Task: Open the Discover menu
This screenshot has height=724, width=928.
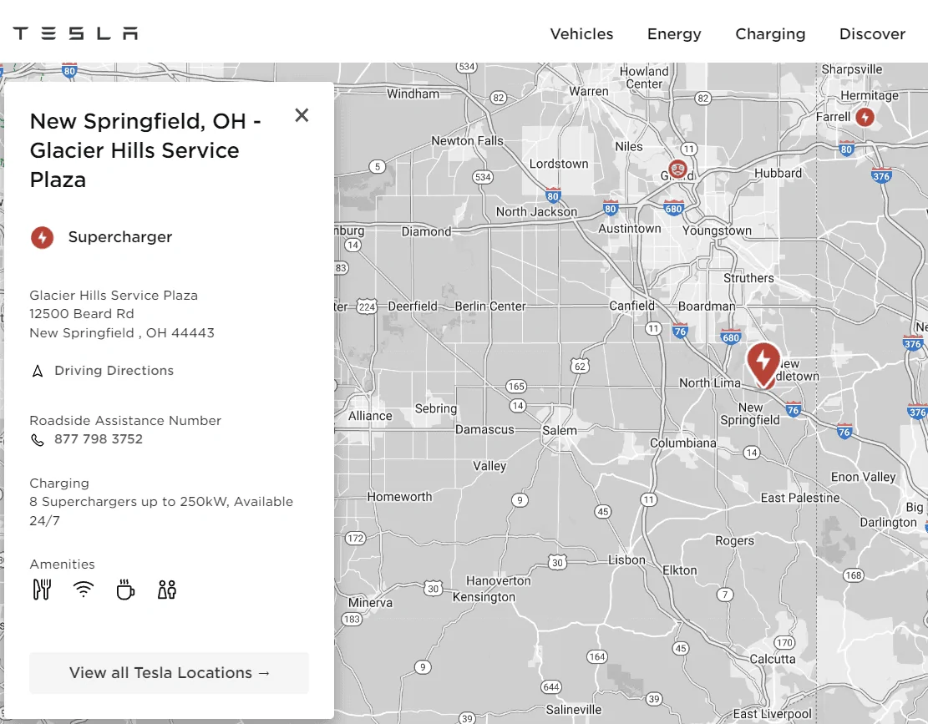Action: click(x=872, y=34)
